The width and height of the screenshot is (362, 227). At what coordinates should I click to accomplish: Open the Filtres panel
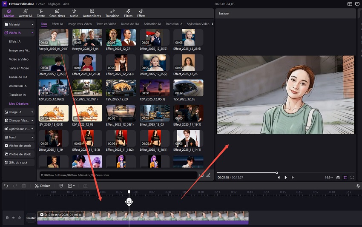pyautogui.click(x=128, y=13)
